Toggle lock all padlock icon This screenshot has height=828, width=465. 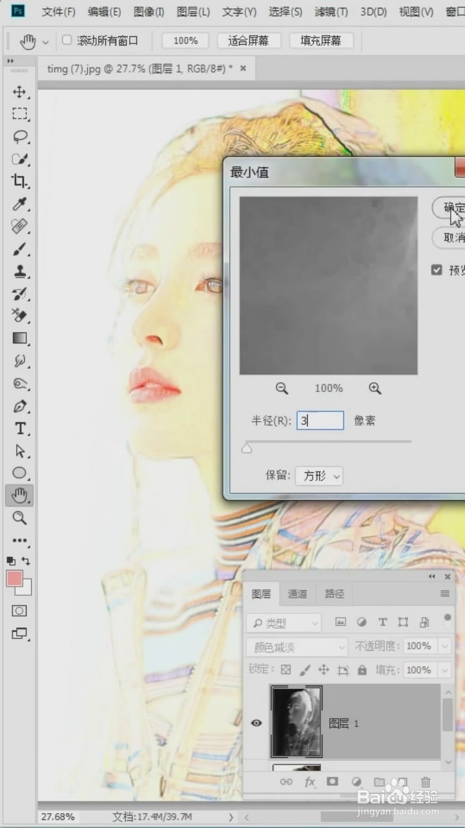point(362,670)
